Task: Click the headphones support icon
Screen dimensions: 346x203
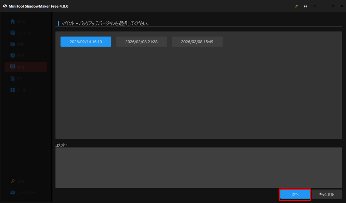Action: point(305,6)
